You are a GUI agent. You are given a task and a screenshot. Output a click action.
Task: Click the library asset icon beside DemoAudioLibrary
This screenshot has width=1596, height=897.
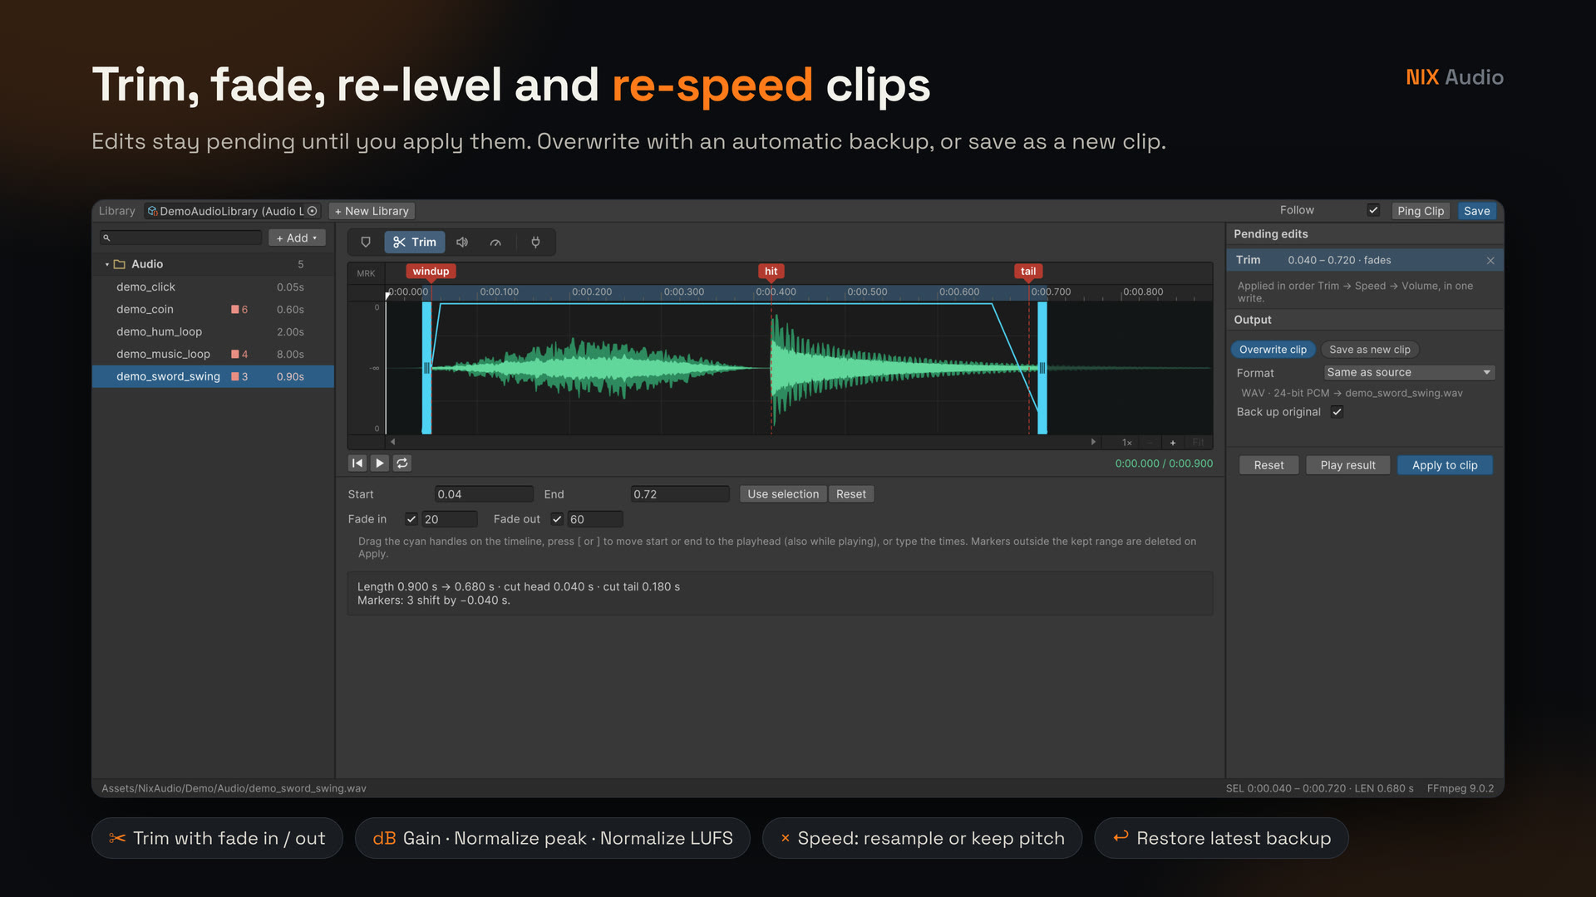tap(152, 212)
